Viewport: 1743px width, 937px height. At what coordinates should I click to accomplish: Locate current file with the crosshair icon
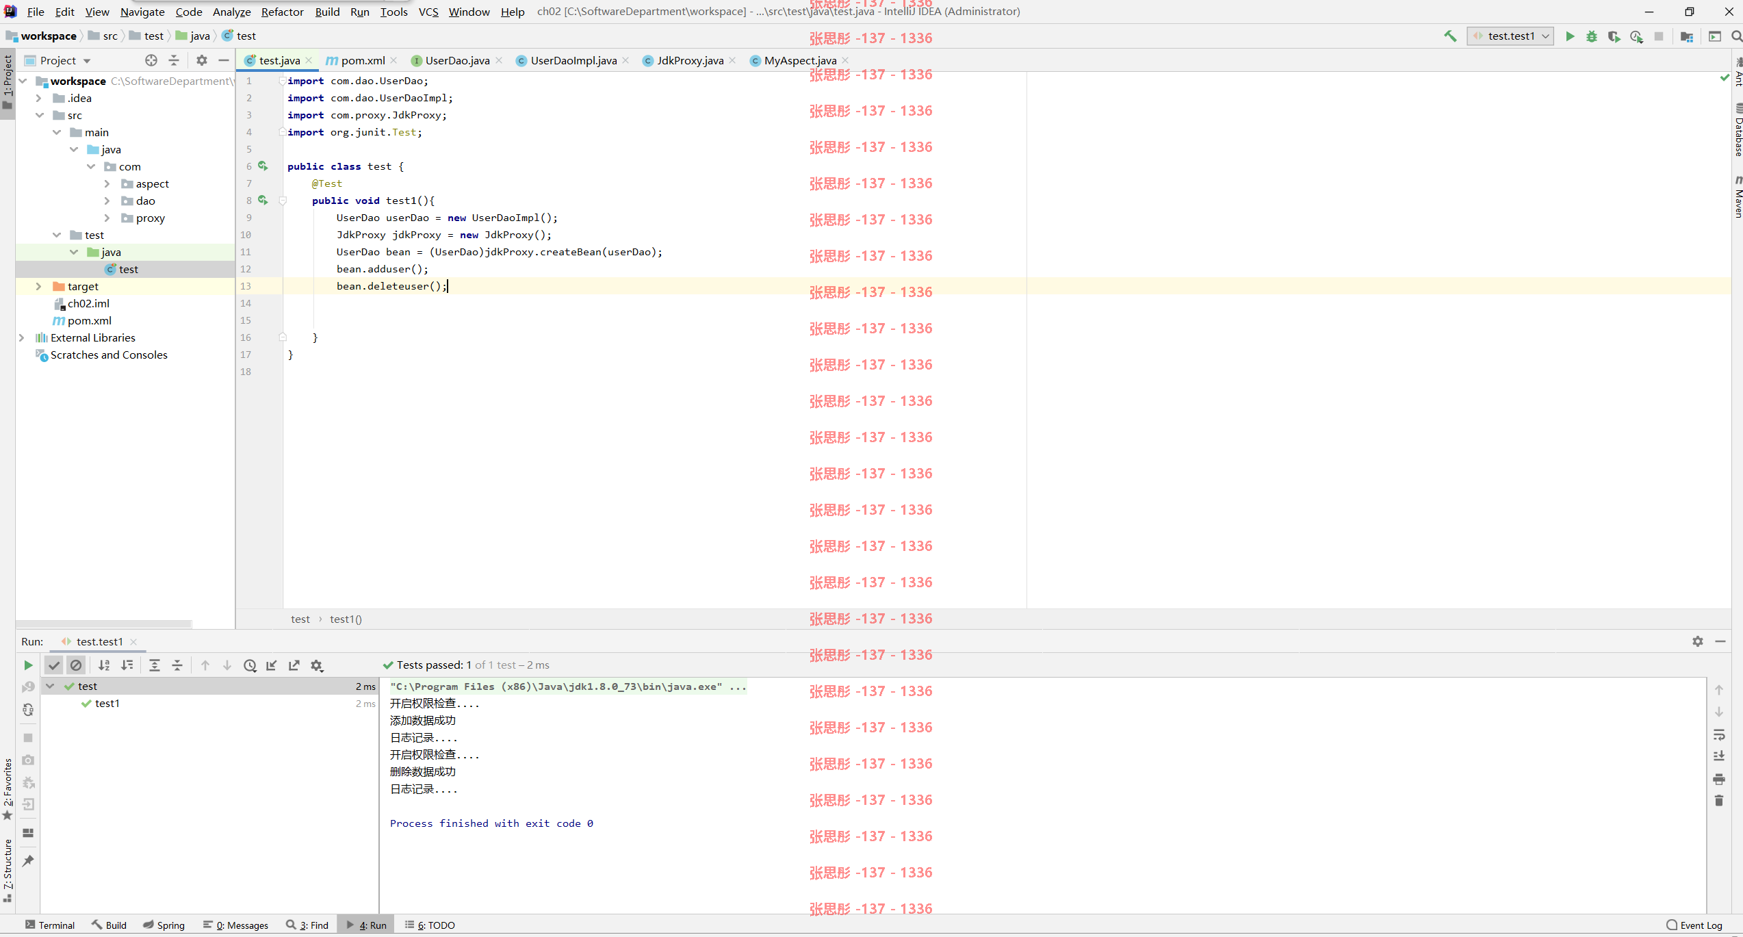151,60
